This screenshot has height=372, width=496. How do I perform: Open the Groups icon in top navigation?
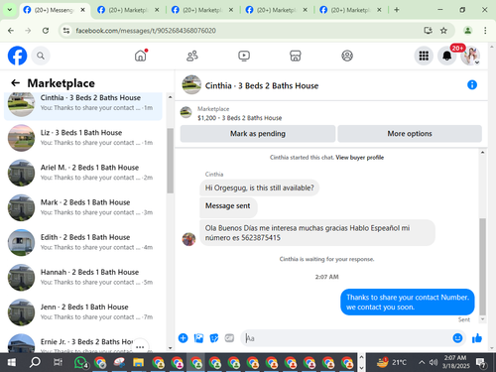[x=347, y=56]
